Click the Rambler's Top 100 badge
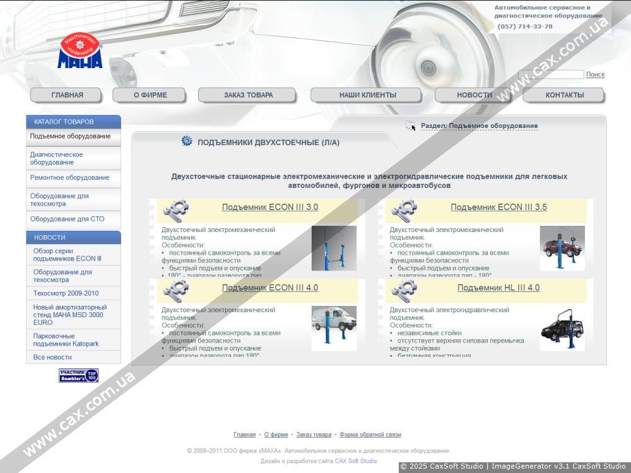This screenshot has height=473, width=631. tap(79, 376)
